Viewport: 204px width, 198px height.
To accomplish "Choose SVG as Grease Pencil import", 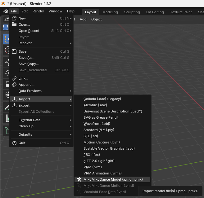I will [x=112, y=117].
